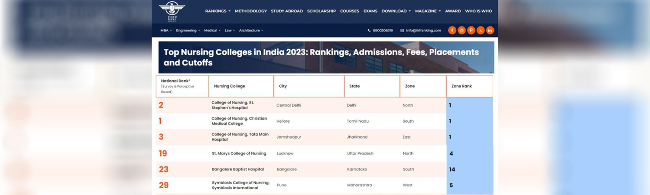Click the Zone column header
Viewport: 650px width, 195px height.
(x=423, y=86)
